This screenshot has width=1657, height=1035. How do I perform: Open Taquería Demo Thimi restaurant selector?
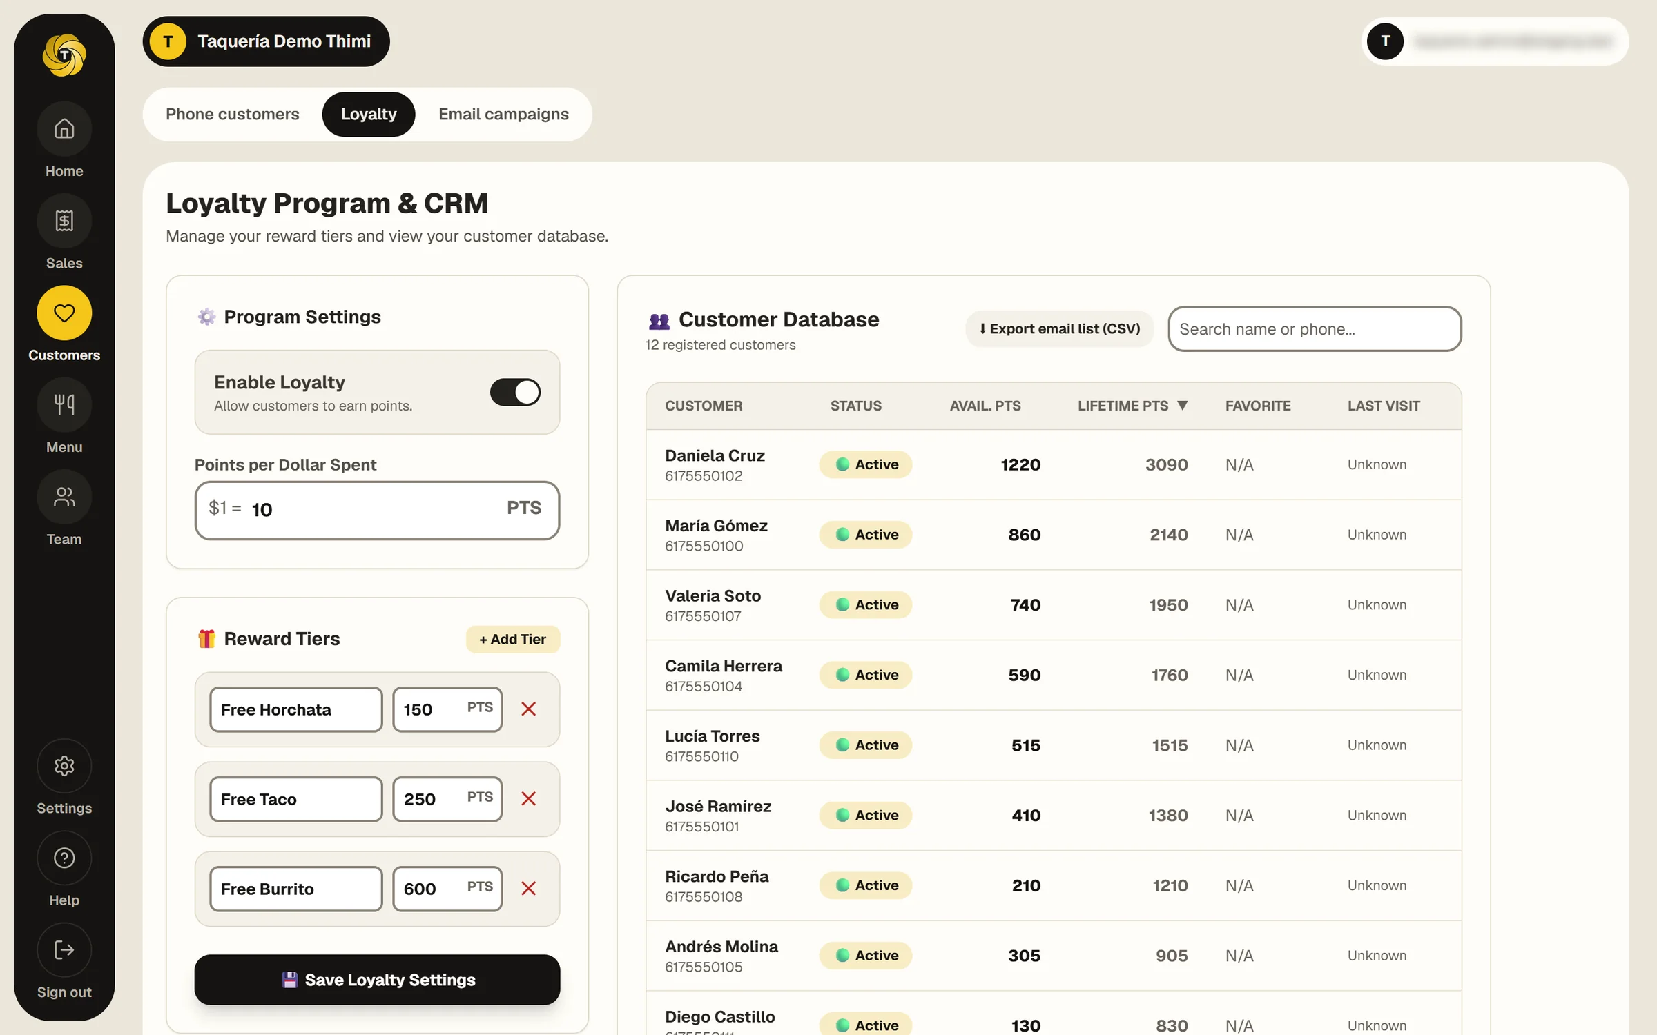(267, 41)
